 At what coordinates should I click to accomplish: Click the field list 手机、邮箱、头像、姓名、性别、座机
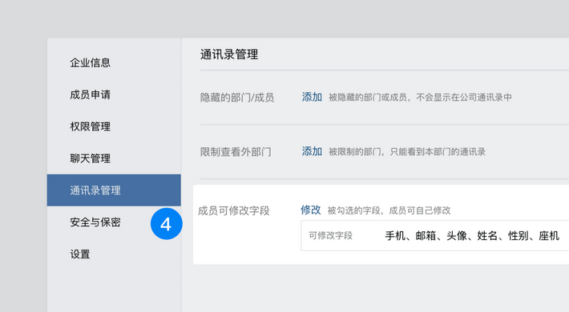pos(472,236)
